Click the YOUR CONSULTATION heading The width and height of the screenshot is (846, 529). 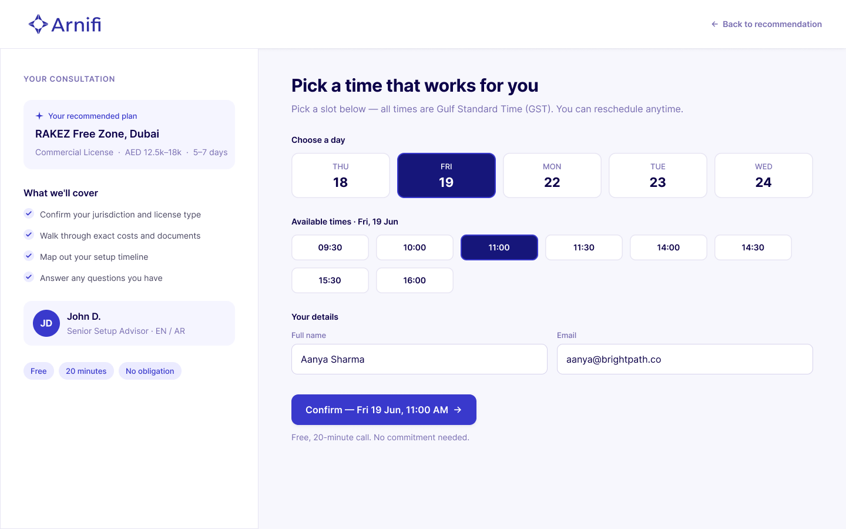[69, 79]
